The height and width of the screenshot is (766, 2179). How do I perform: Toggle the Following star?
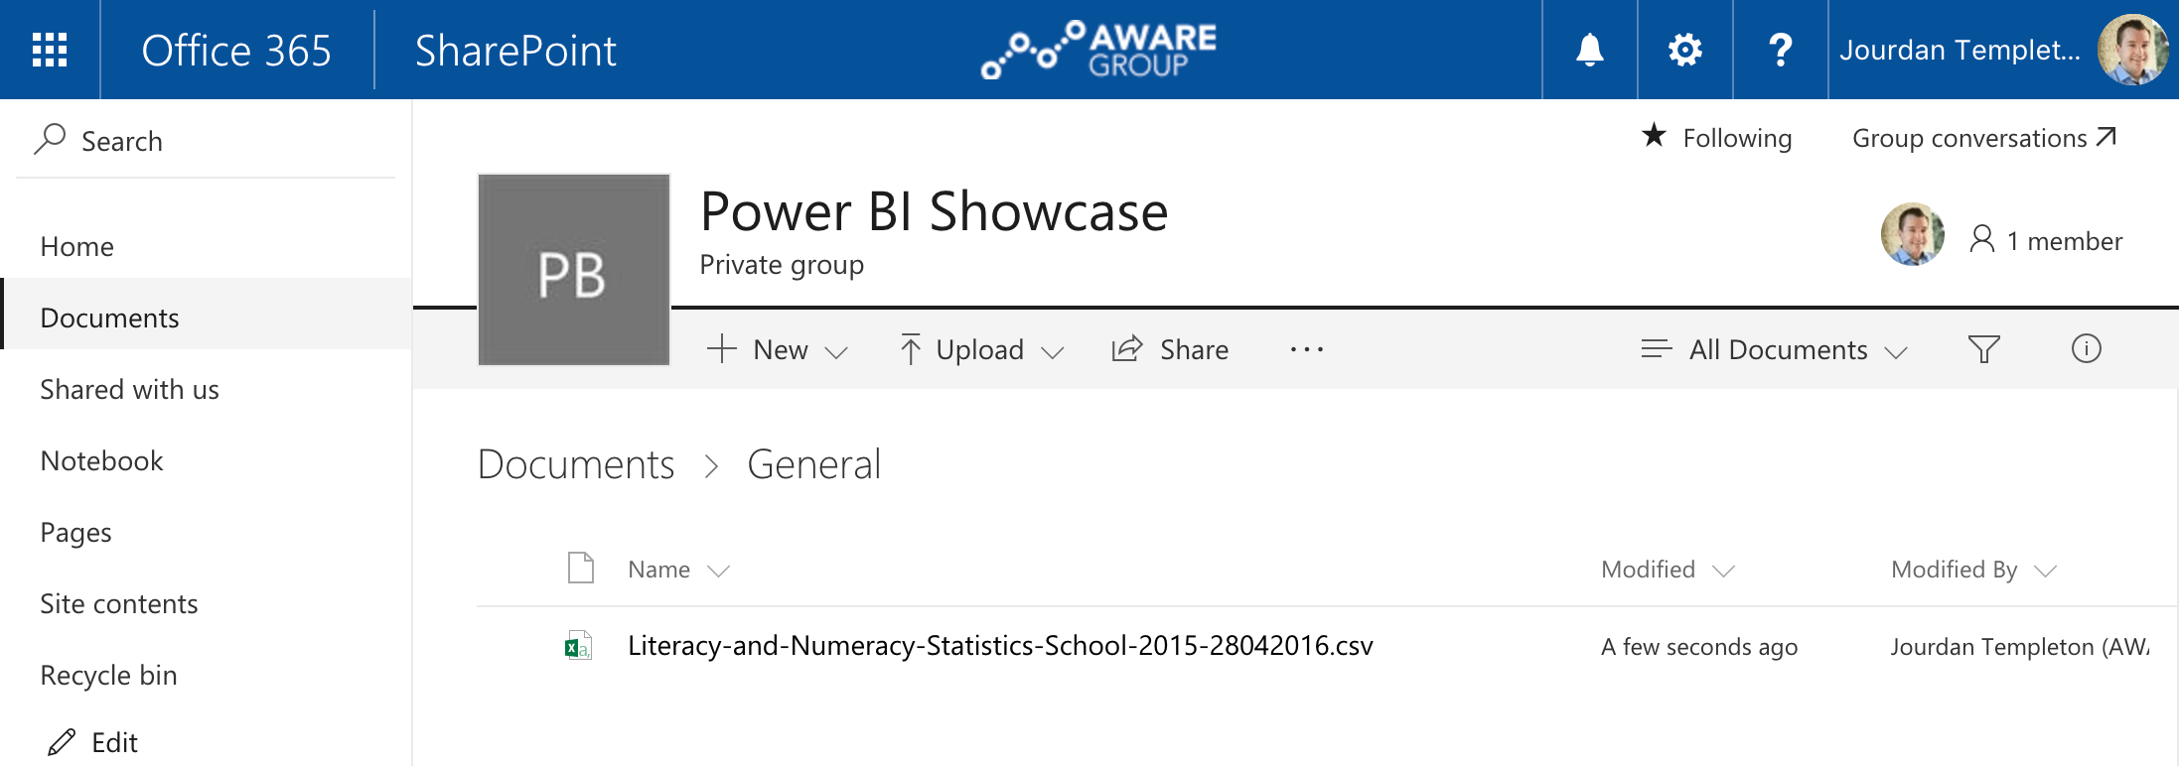tap(1654, 135)
